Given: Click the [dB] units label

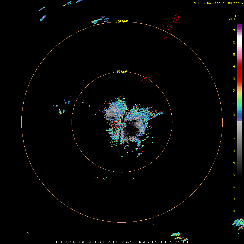Looking at the screenshot, I should [x=231, y=19].
